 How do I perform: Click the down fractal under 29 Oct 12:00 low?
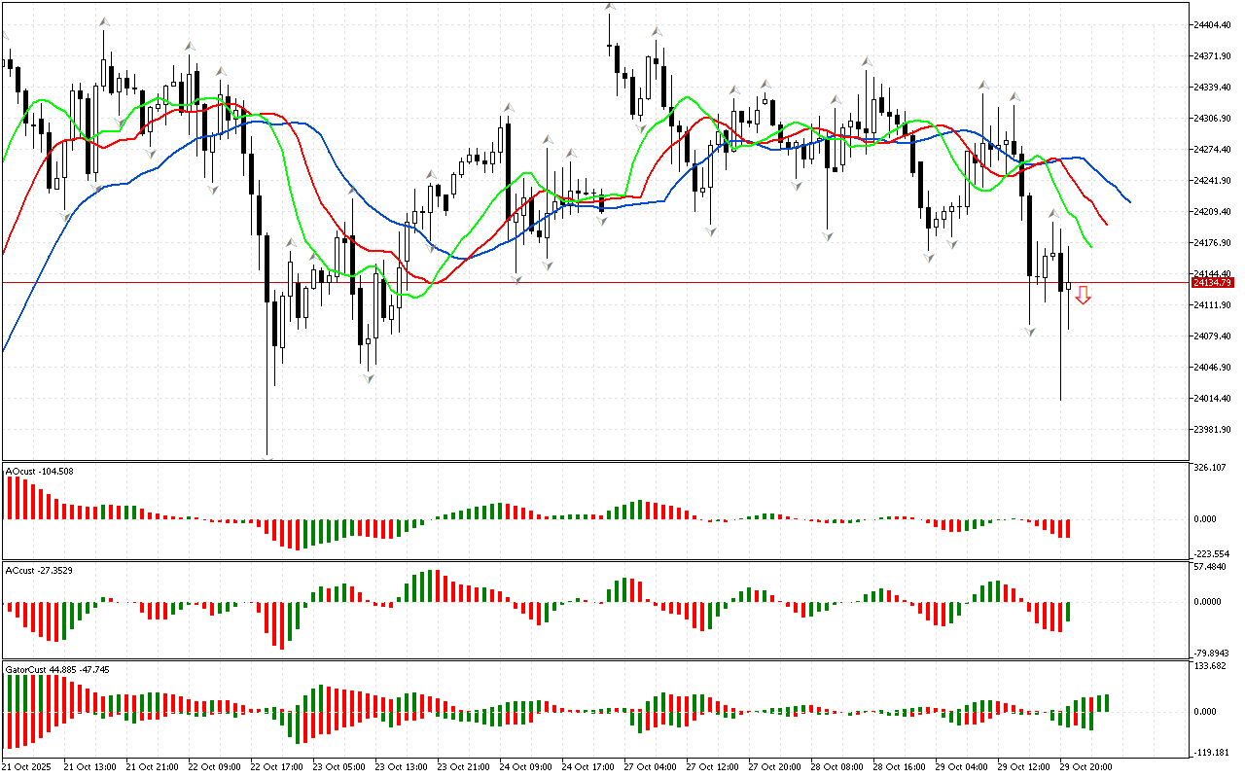click(1030, 332)
